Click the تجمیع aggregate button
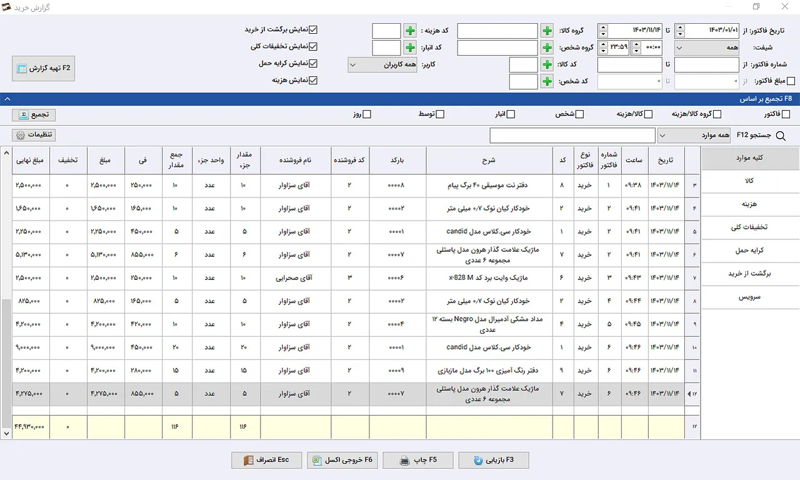800x480 pixels. tap(34, 115)
